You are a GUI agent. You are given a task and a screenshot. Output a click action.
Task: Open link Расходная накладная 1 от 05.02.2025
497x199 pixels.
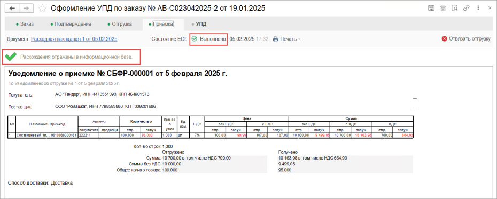tap(74, 39)
